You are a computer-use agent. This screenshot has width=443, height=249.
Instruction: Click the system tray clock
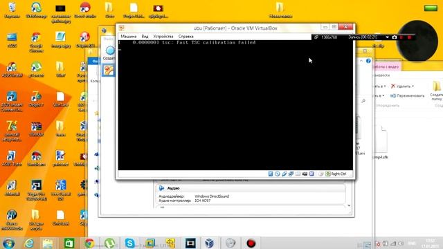pos(430,243)
